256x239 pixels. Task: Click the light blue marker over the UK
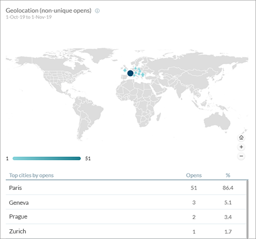point(125,70)
